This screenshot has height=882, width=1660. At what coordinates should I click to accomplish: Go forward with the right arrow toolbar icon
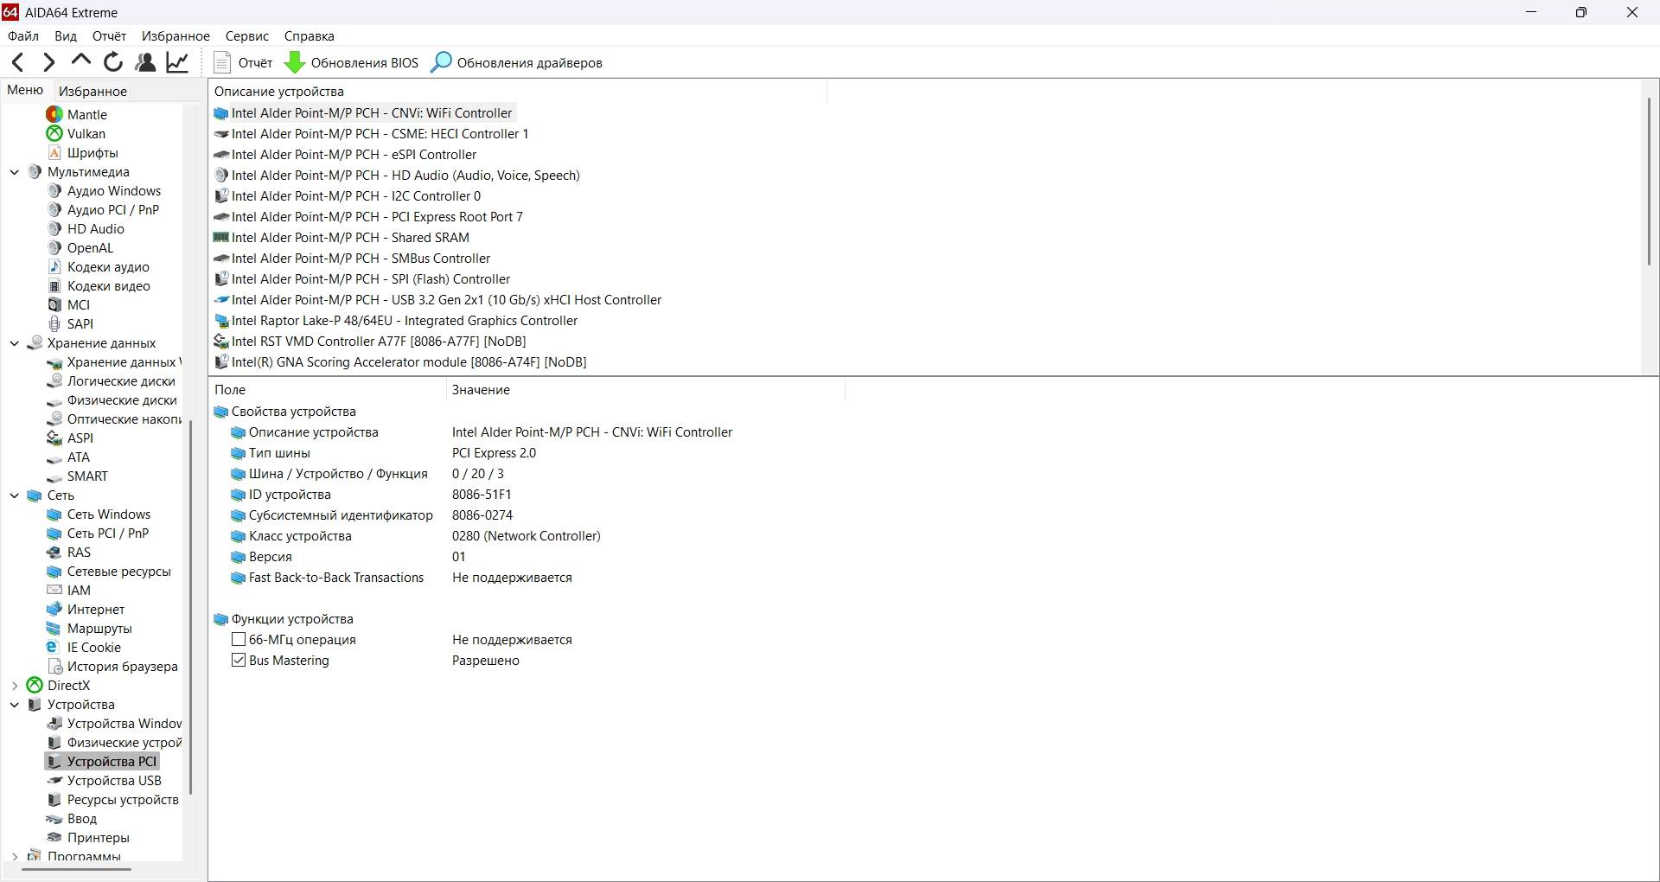[x=49, y=62]
